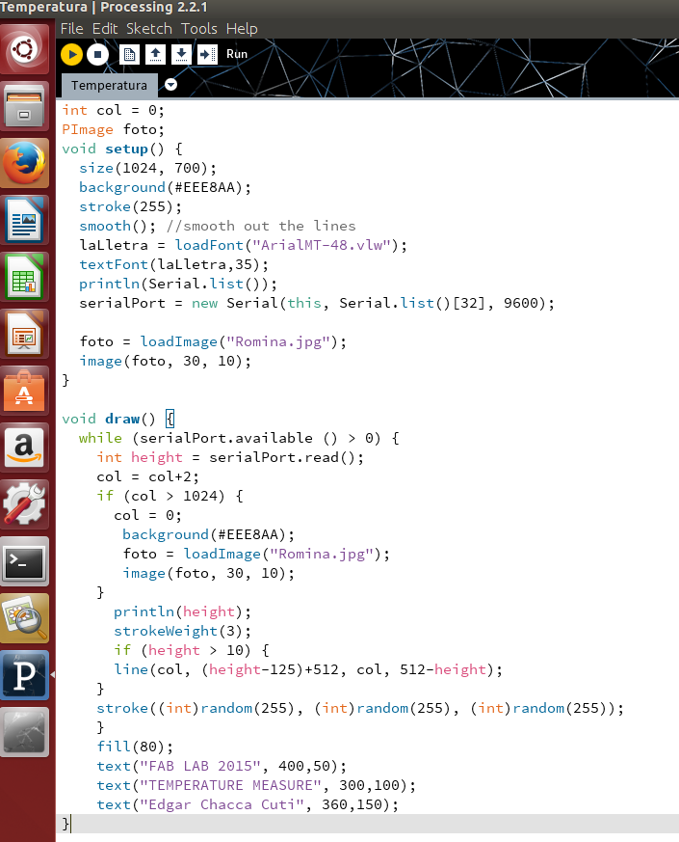Click the '//smooth out the lines' comment

tap(261, 226)
